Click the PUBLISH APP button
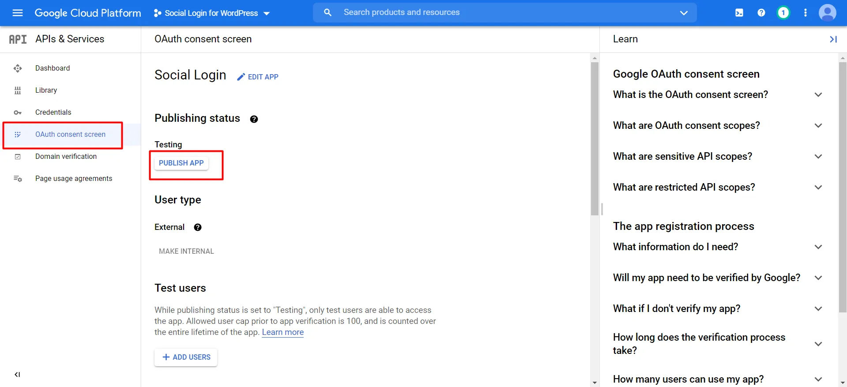847x387 pixels. [181, 163]
